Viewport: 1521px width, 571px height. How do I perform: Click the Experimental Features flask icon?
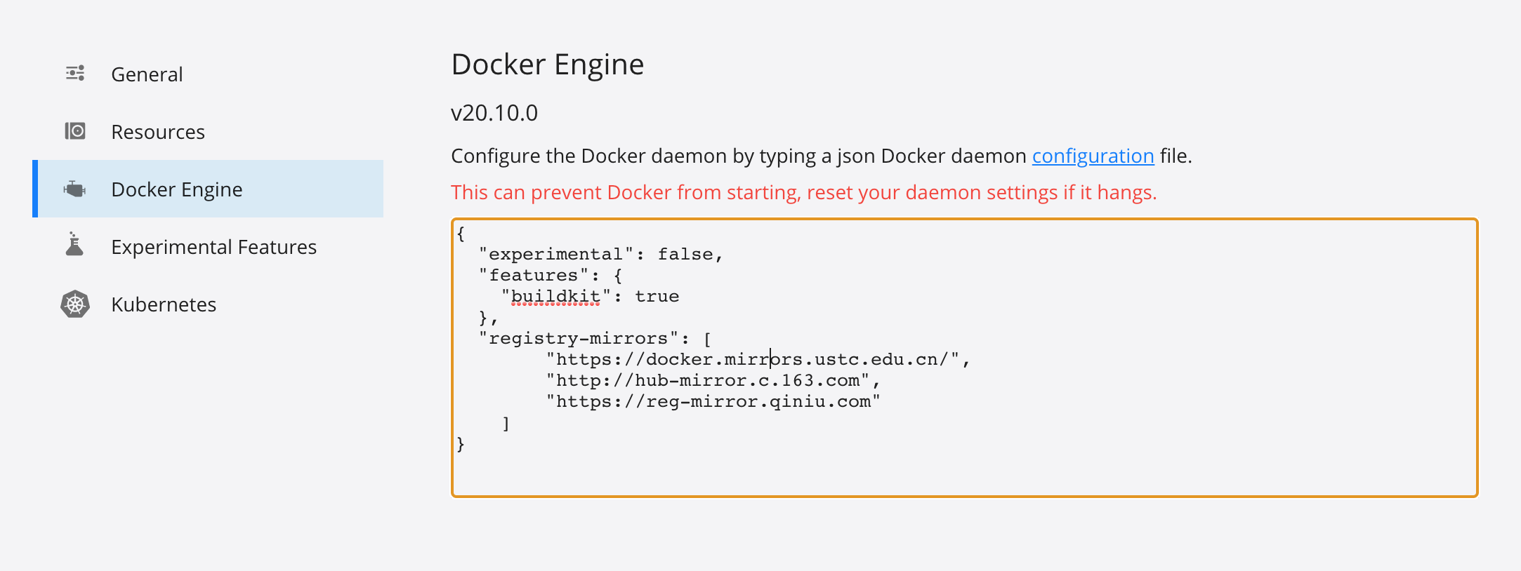74,245
